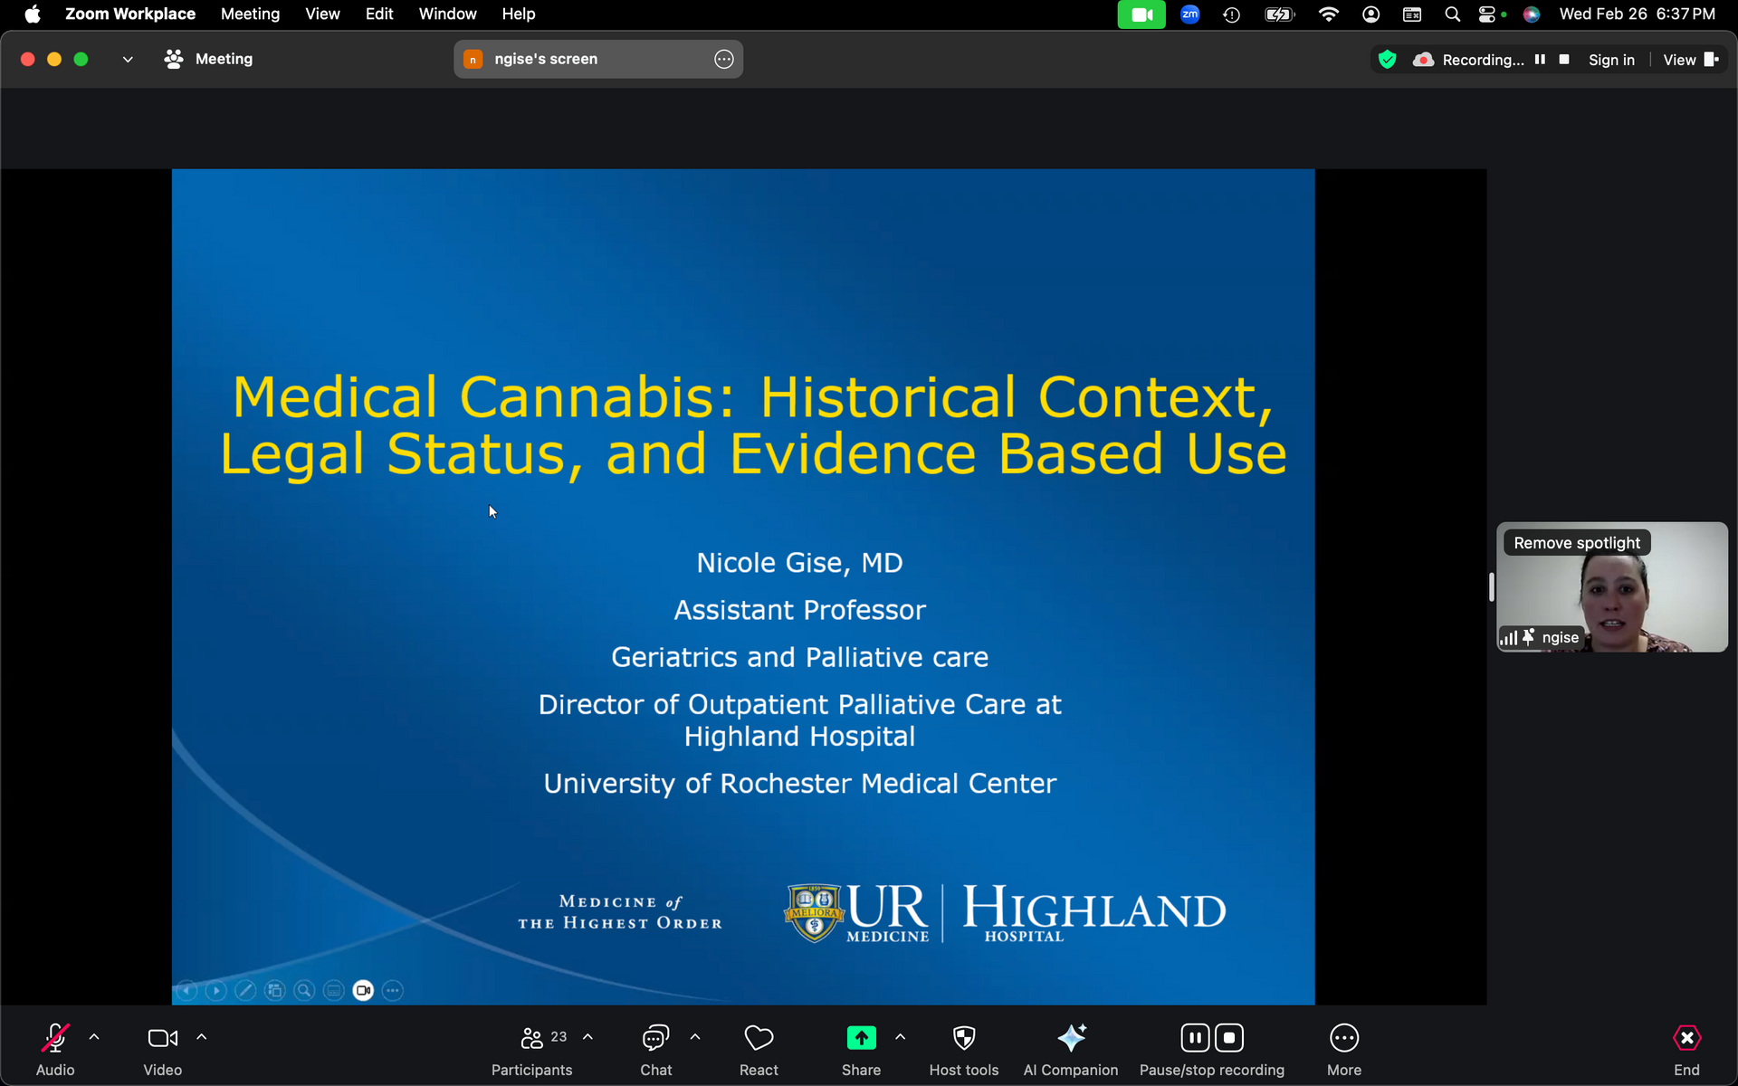The width and height of the screenshot is (1738, 1086).
Task: Click the green Share screen icon
Action: tap(861, 1038)
